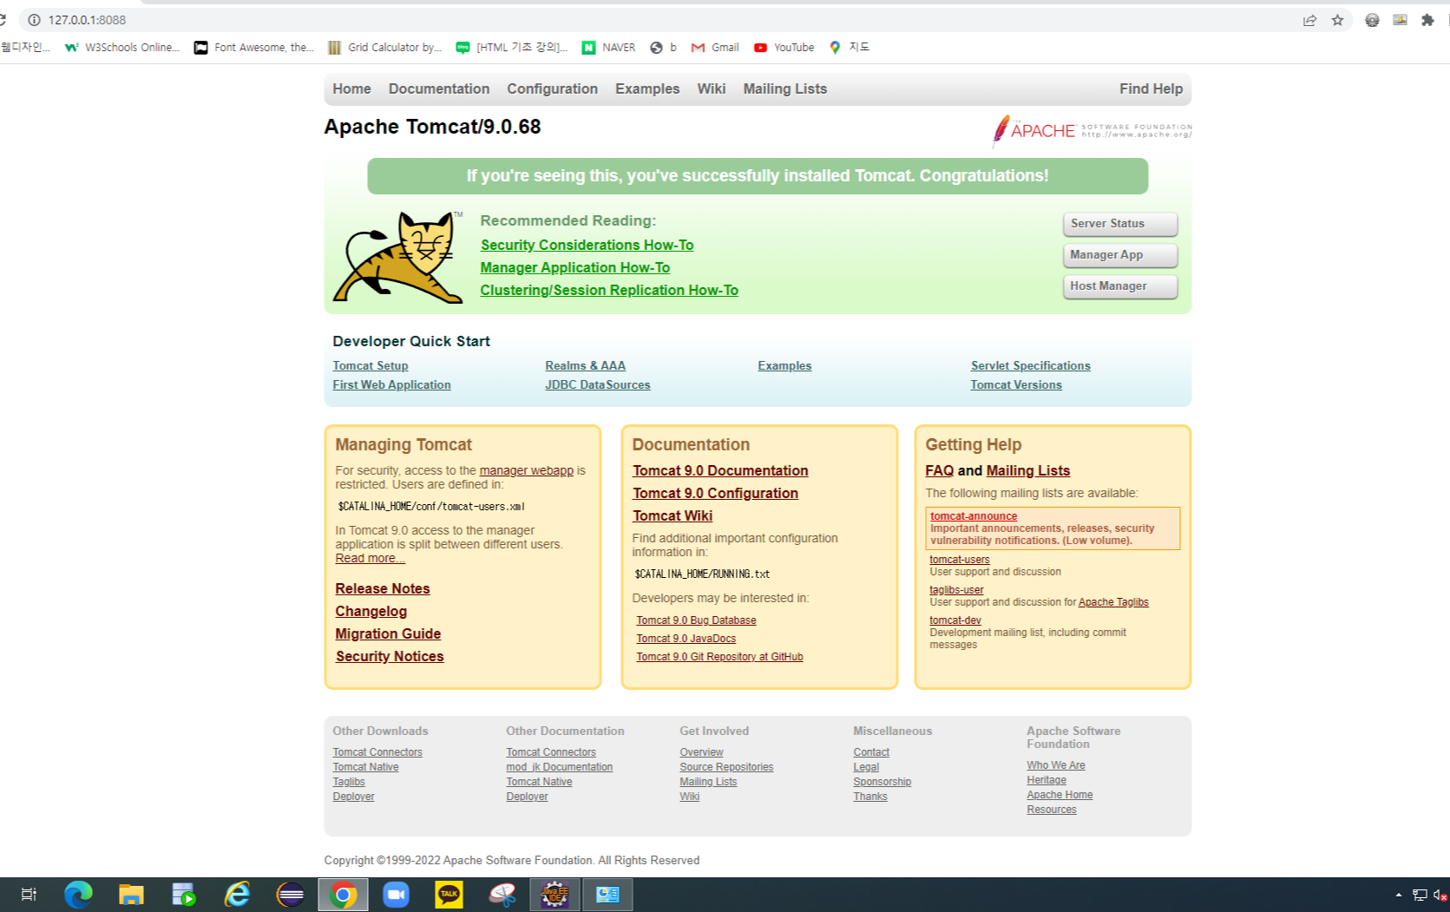Go to Home in Tomcat navigation
1450x912 pixels.
(x=351, y=89)
